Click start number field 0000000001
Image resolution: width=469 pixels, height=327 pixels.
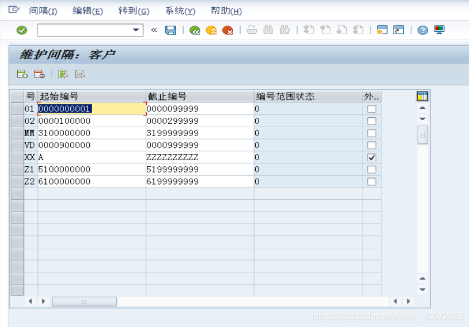(92, 109)
